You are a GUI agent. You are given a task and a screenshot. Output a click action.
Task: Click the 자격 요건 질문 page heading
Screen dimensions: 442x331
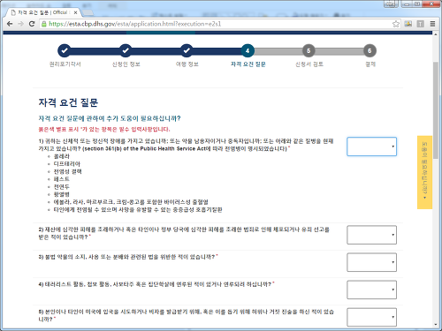pyautogui.click(x=68, y=102)
